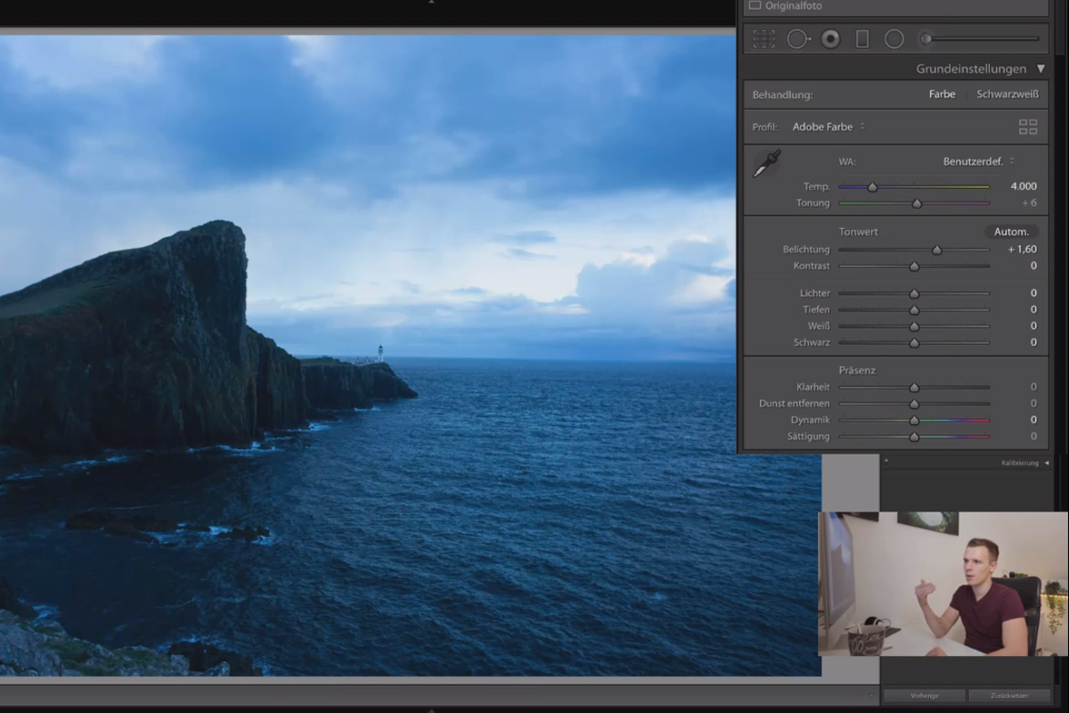The height and width of the screenshot is (713, 1069).
Task: Click the Autom. tone button
Action: [x=1011, y=232]
